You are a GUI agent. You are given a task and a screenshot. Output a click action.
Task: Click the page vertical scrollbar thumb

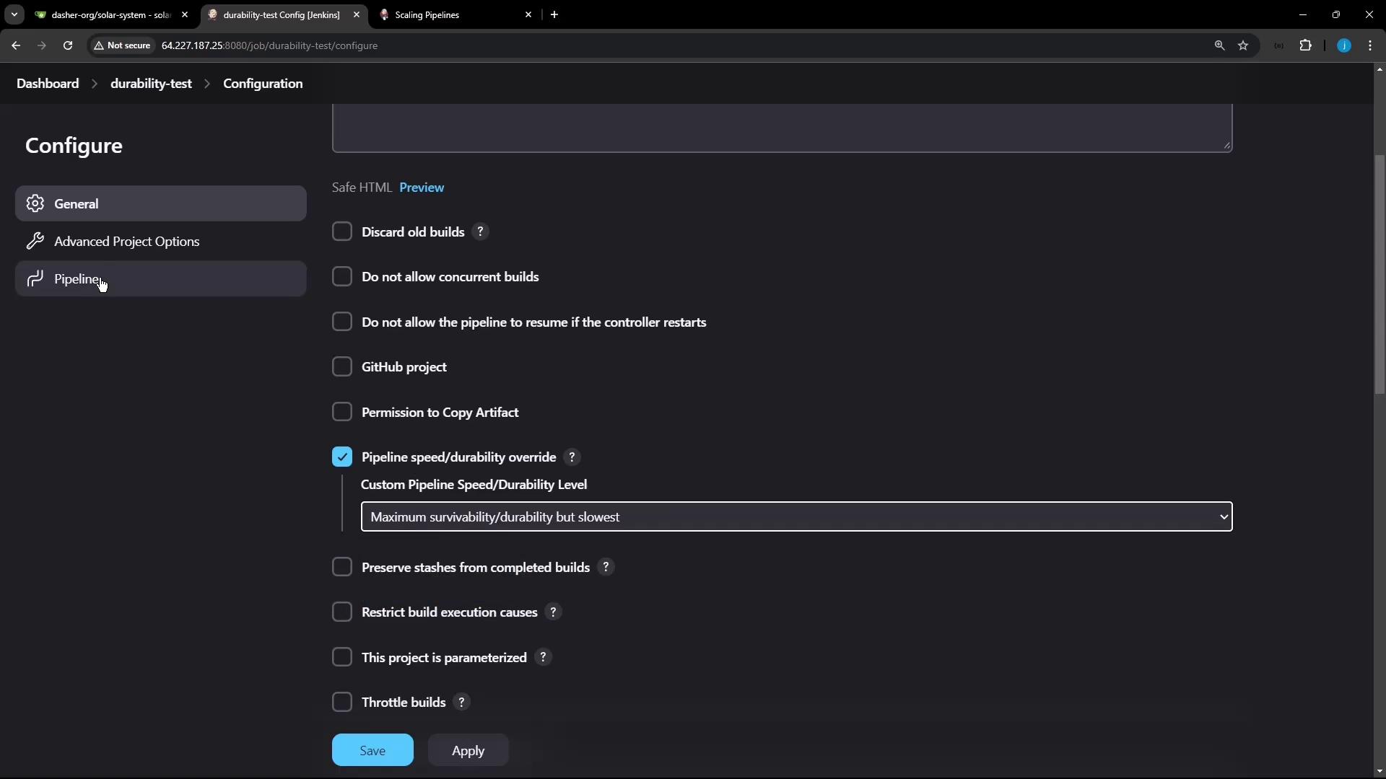(1380, 274)
